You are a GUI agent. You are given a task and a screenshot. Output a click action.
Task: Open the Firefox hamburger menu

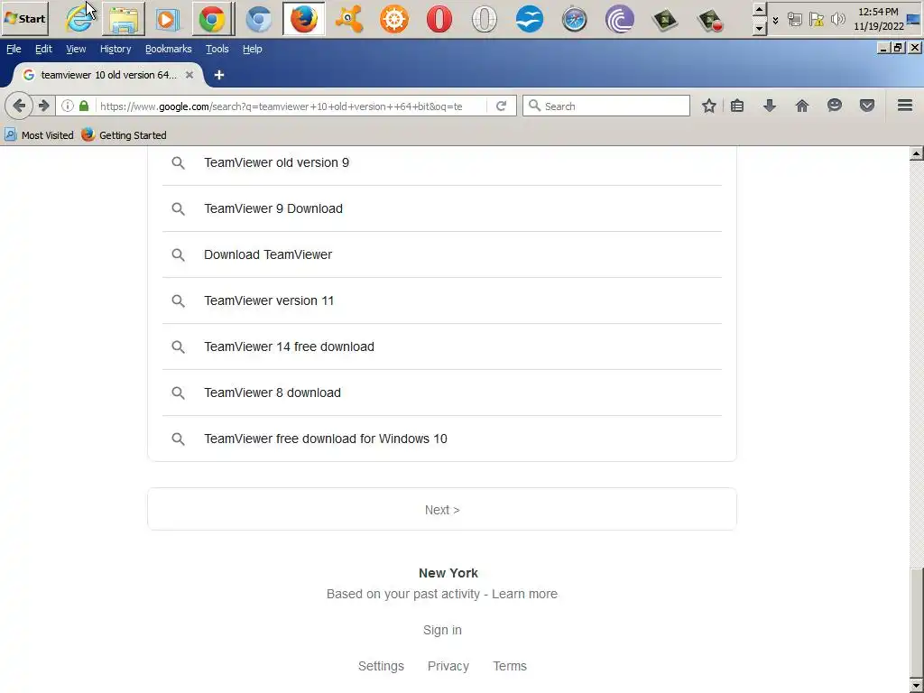point(905,106)
